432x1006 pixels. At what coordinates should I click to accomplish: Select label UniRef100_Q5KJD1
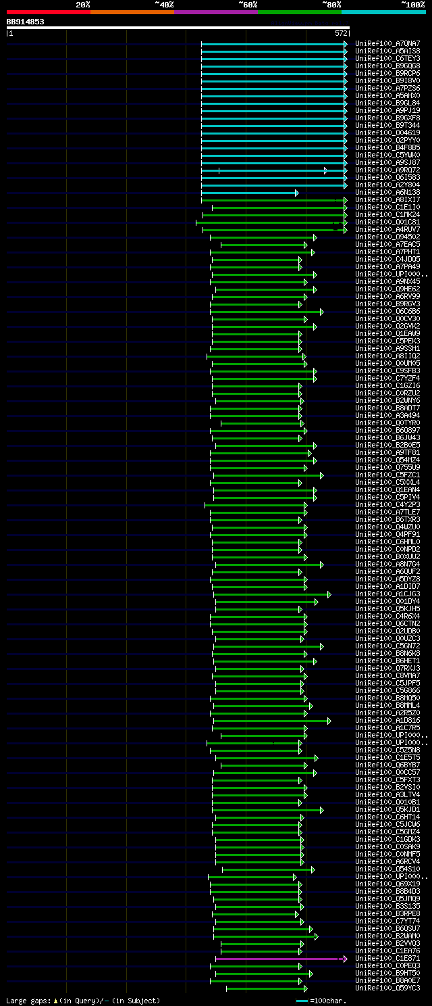pos(387,810)
